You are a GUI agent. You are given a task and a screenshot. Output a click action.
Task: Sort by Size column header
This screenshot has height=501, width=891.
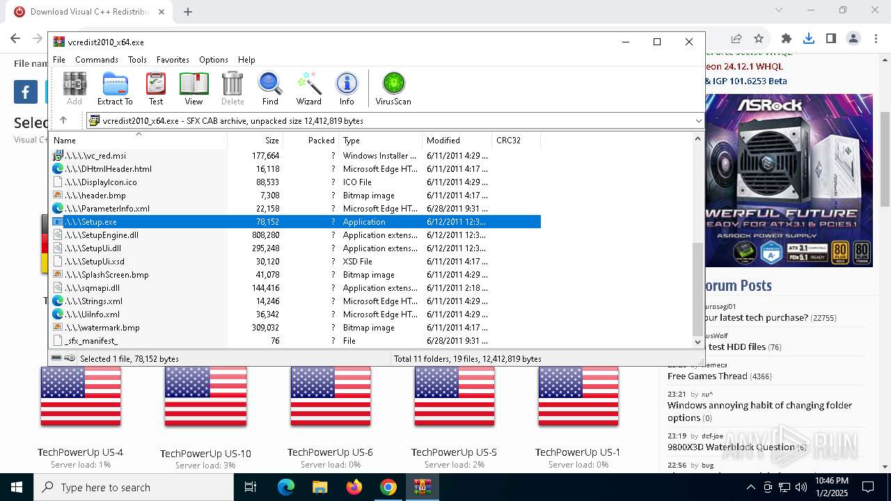(255, 141)
